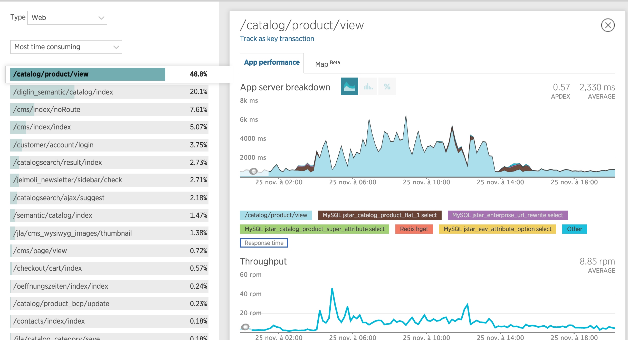
Task: Click the Response time toggle button
Action: (264, 242)
